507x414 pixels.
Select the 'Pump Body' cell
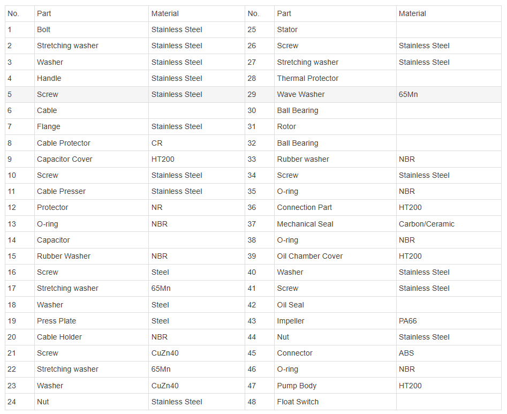(x=335, y=386)
